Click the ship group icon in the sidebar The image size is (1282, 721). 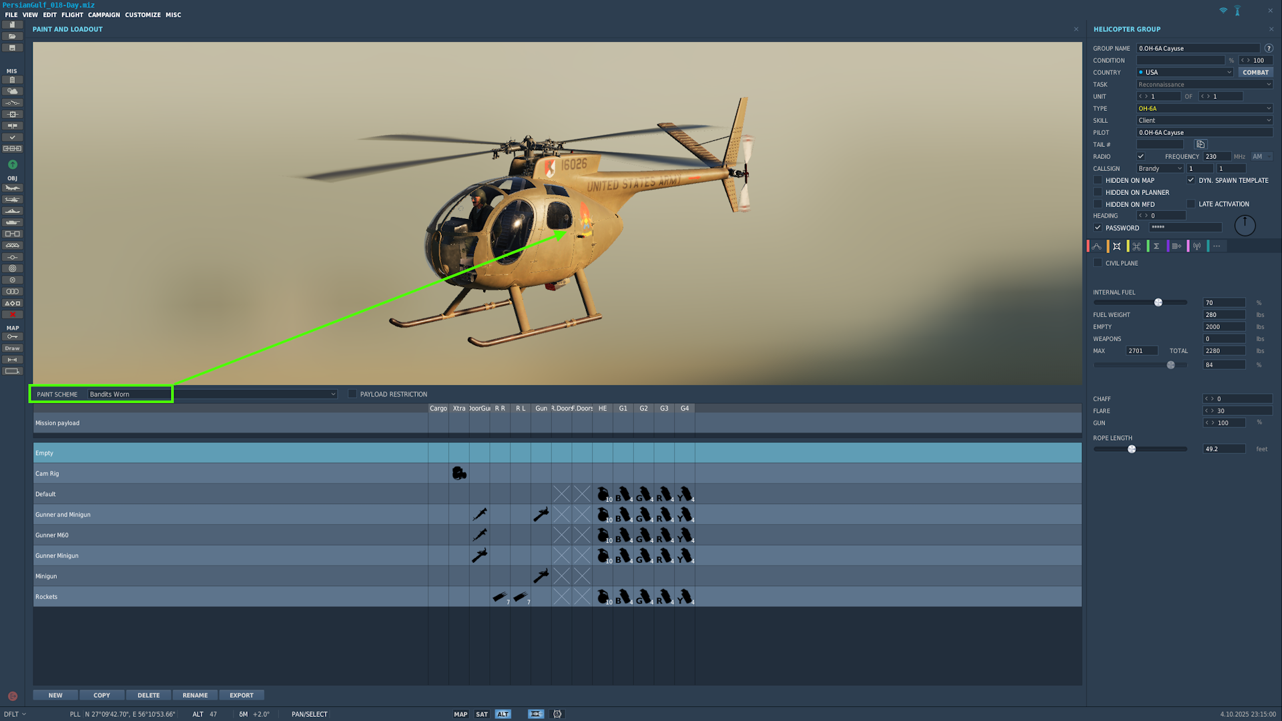[x=12, y=211]
